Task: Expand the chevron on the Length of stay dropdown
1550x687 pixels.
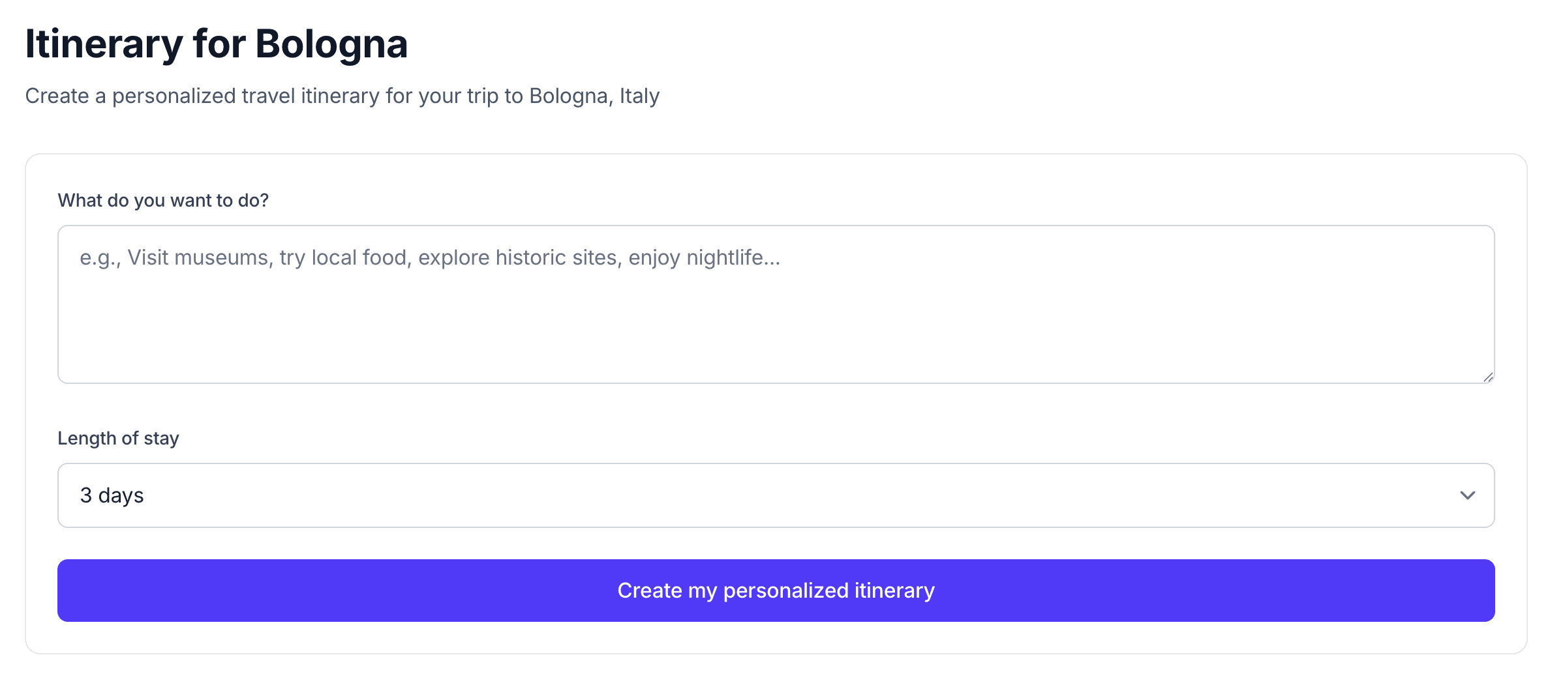Action: [1468, 495]
